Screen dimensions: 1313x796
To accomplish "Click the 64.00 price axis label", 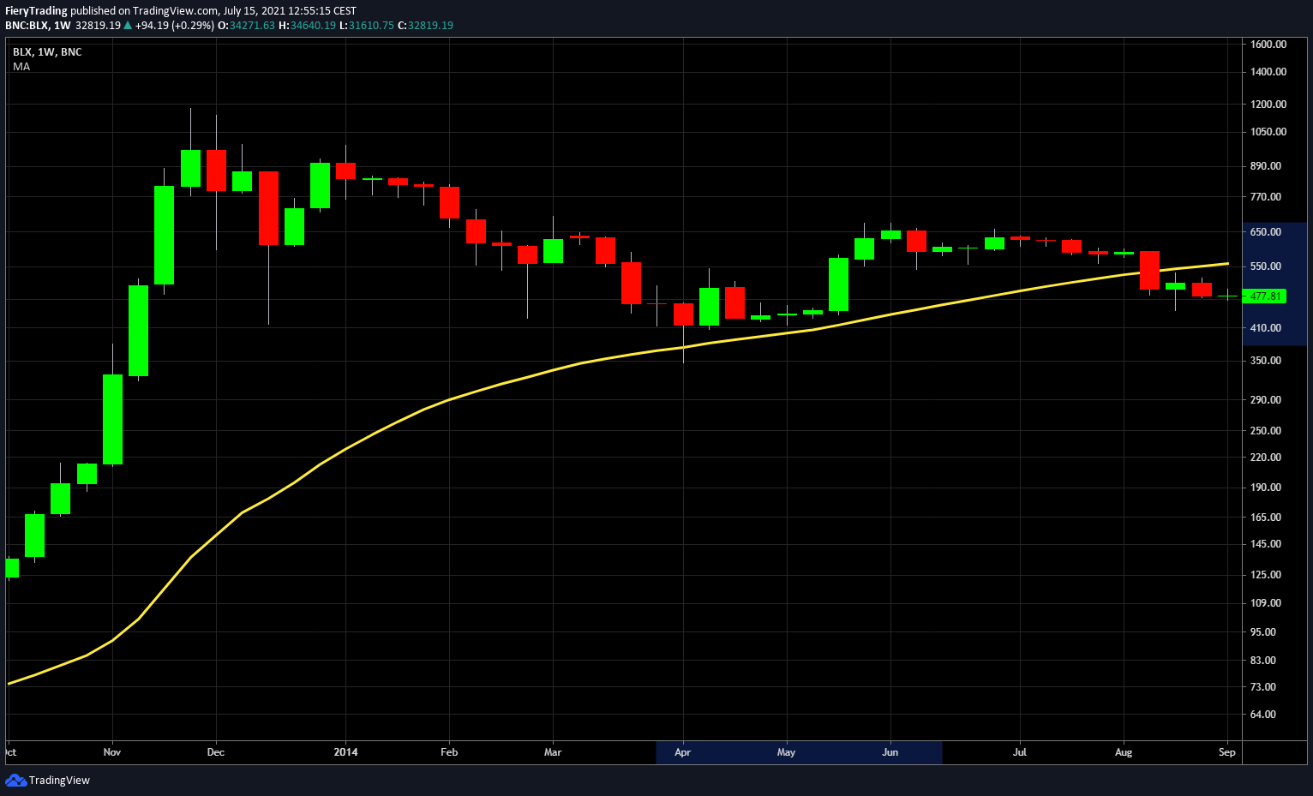I will pyautogui.click(x=1263, y=715).
